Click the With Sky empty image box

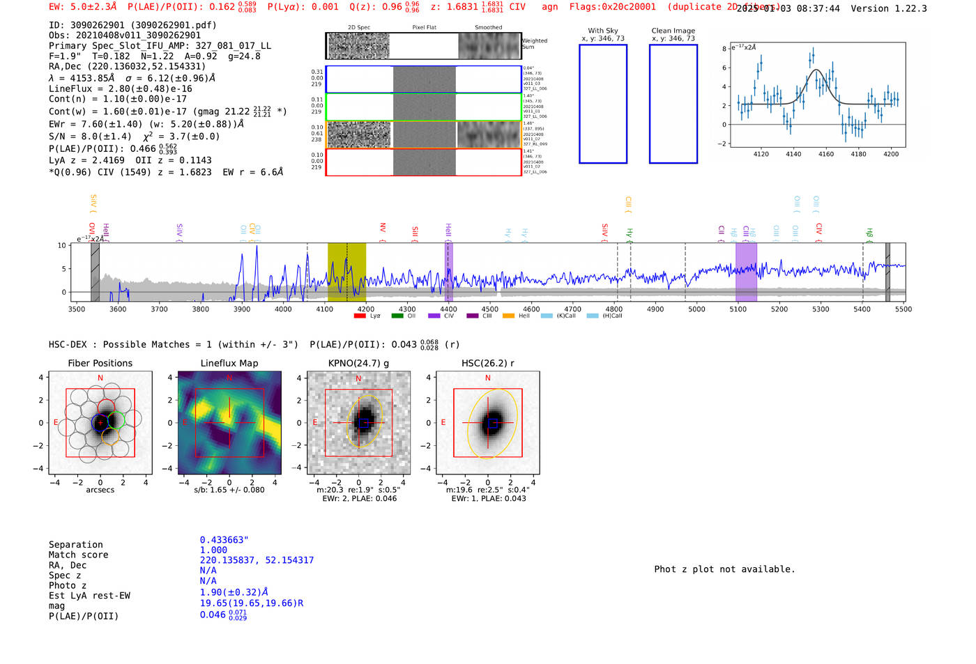pos(603,104)
